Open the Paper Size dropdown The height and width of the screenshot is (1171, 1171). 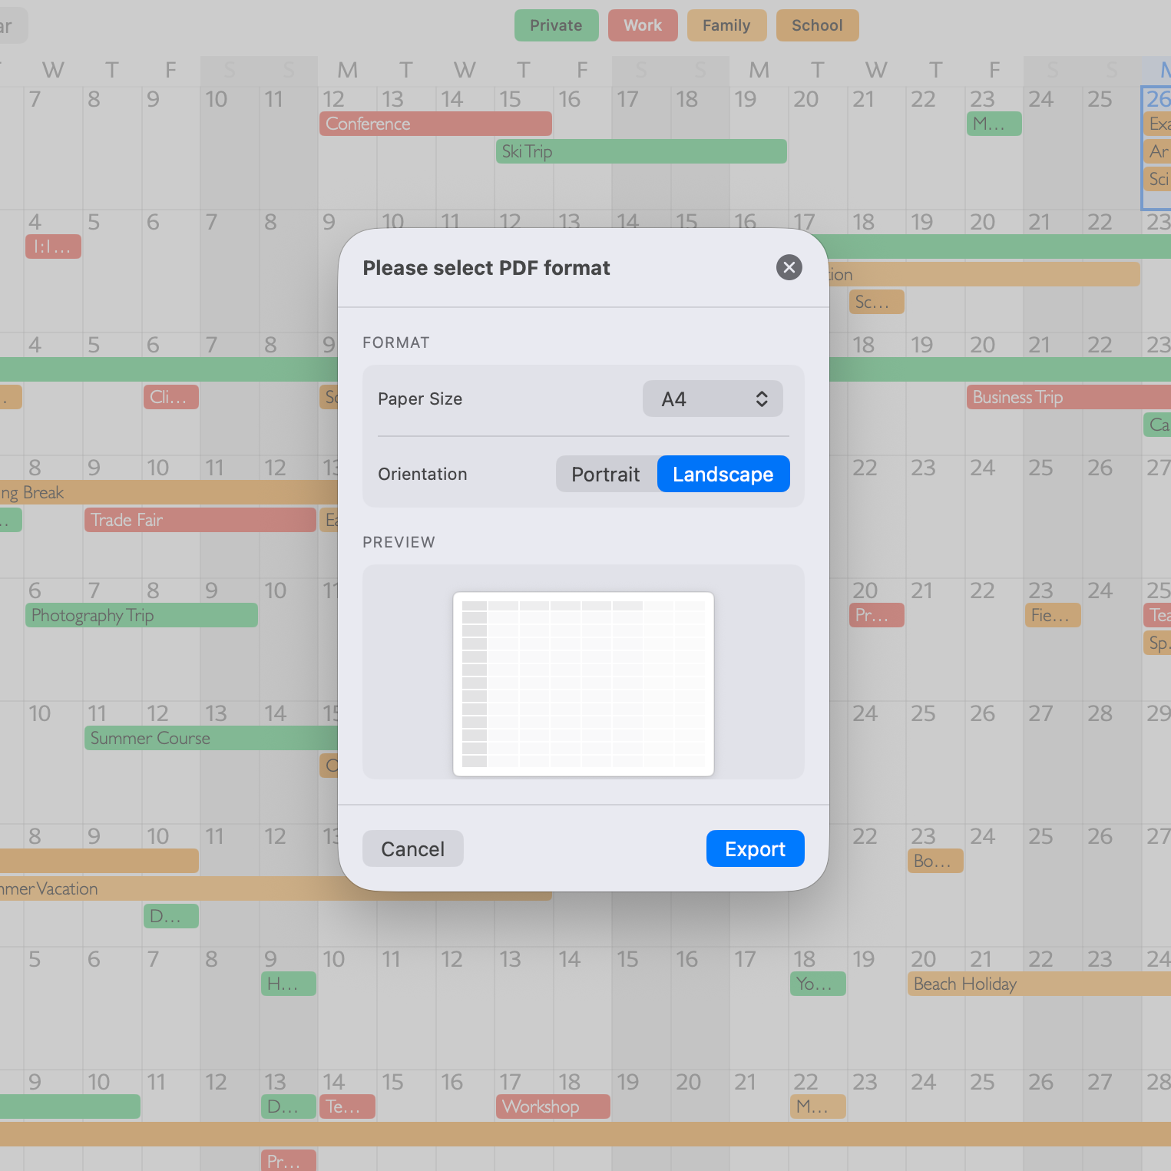pyautogui.click(x=711, y=399)
